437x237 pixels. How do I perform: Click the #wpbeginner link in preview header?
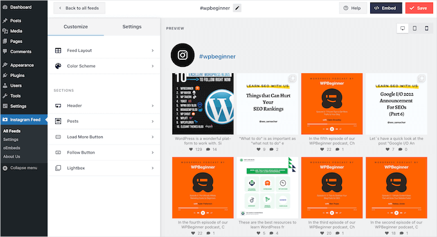217,57
